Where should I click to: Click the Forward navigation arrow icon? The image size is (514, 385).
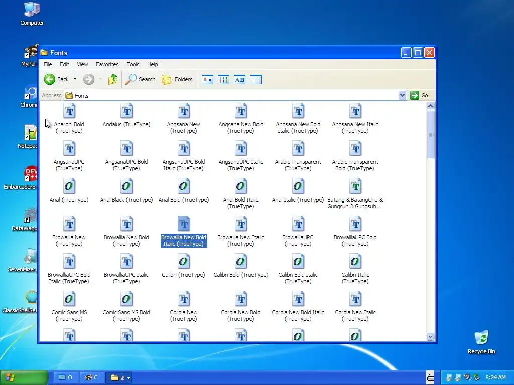click(88, 79)
